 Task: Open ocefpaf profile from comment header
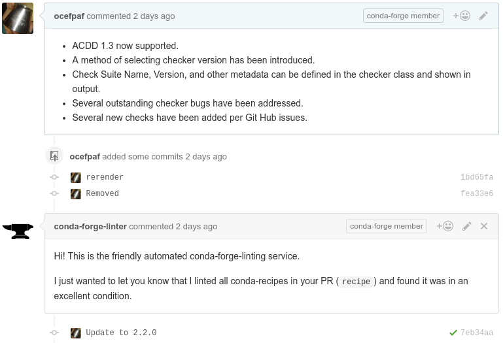click(x=69, y=16)
